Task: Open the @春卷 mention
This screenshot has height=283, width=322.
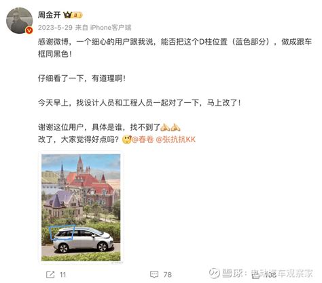Action: [x=143, y=139]
